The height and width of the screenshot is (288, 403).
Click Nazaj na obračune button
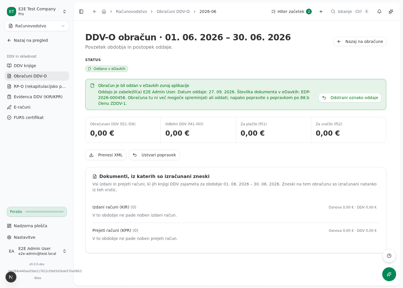pyautogui.click(x=360, y=41)
